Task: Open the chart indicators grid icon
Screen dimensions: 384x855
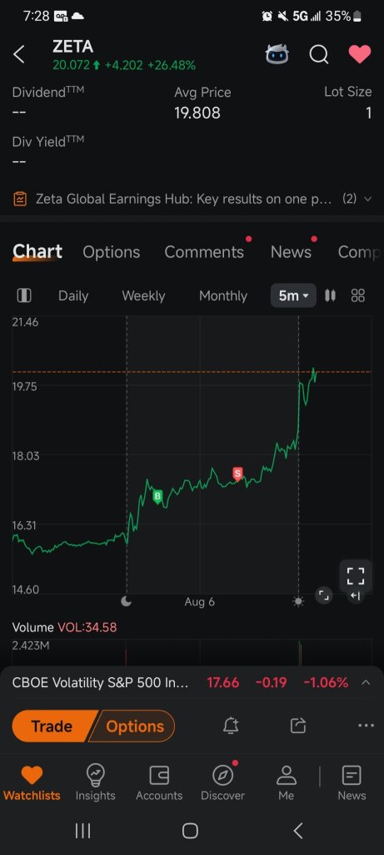Action: (x=358, y=296)
